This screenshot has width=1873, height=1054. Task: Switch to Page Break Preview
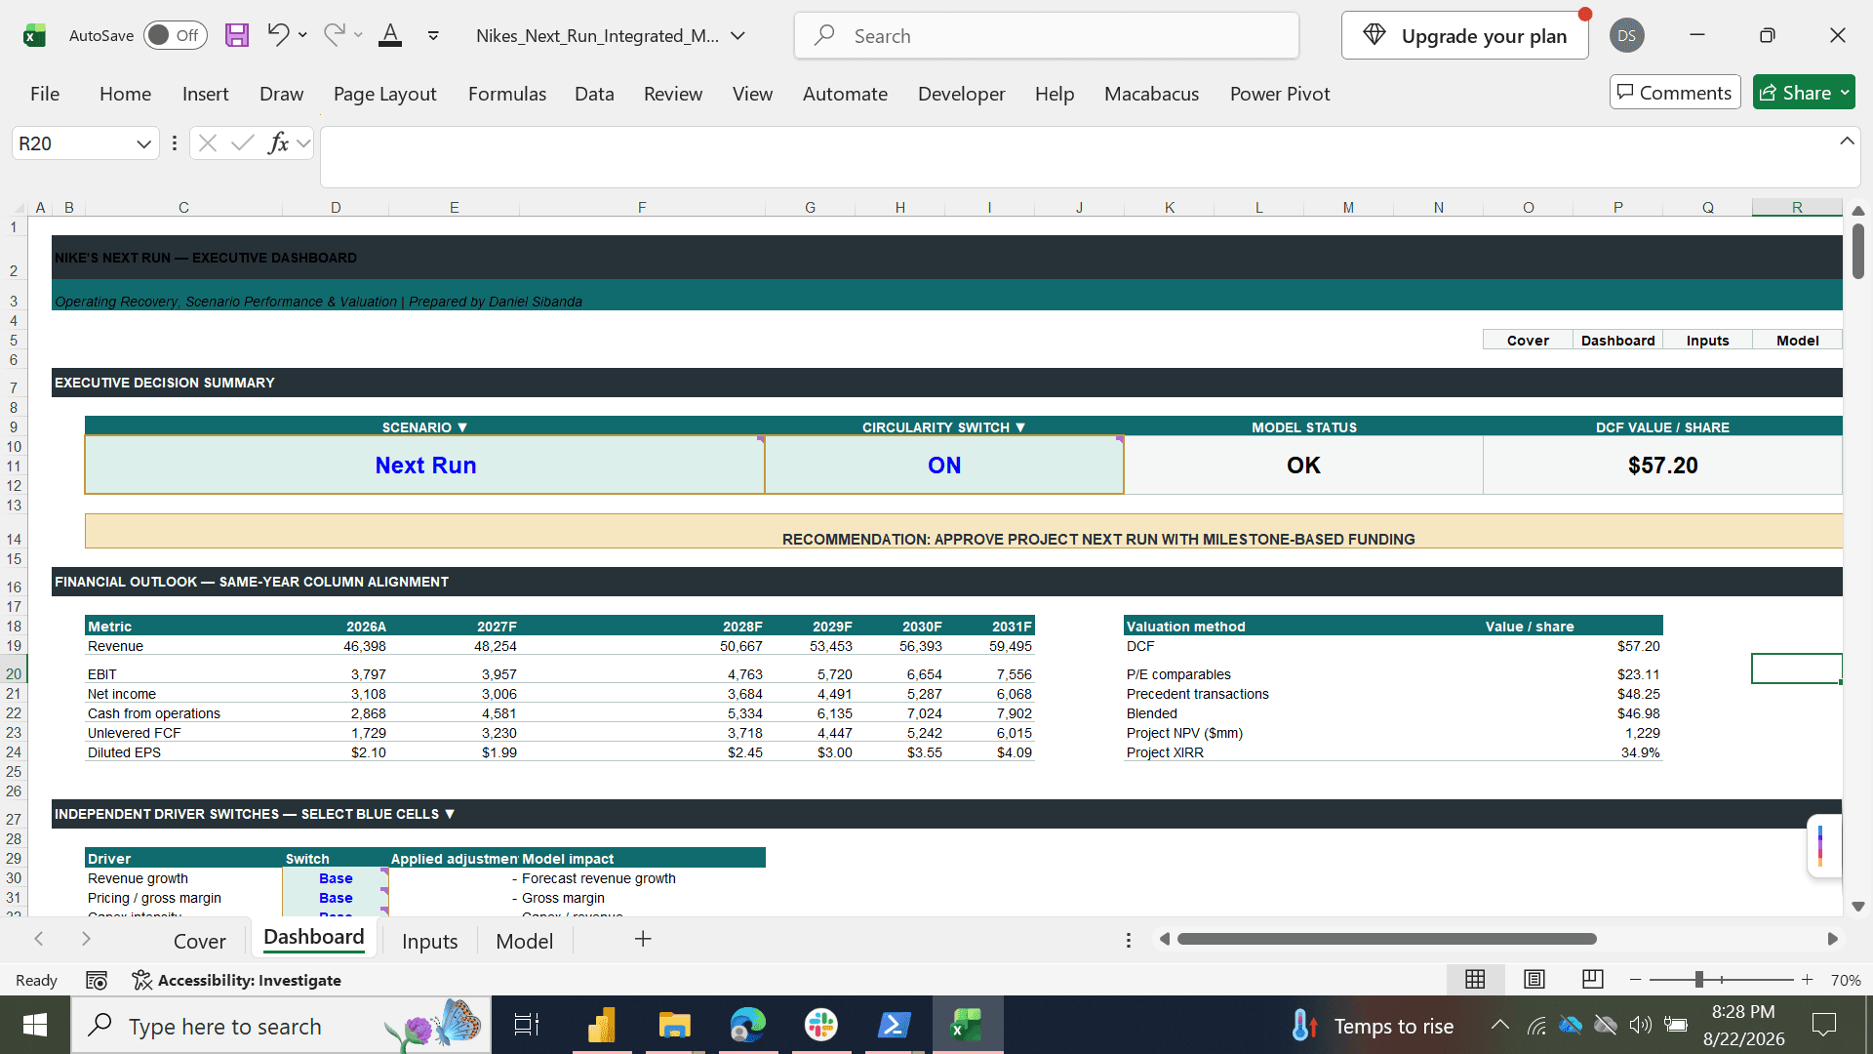pos(1592,979)
